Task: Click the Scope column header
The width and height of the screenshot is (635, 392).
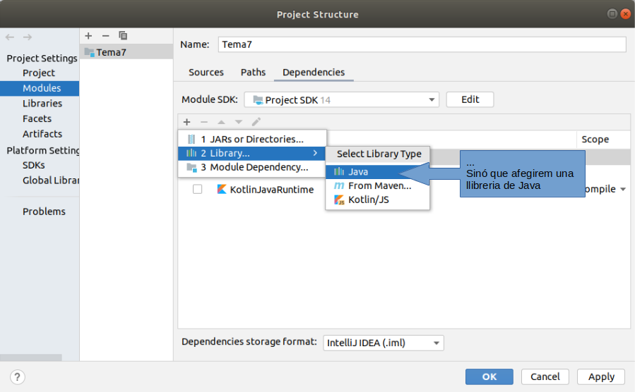Action: [595, 140]
